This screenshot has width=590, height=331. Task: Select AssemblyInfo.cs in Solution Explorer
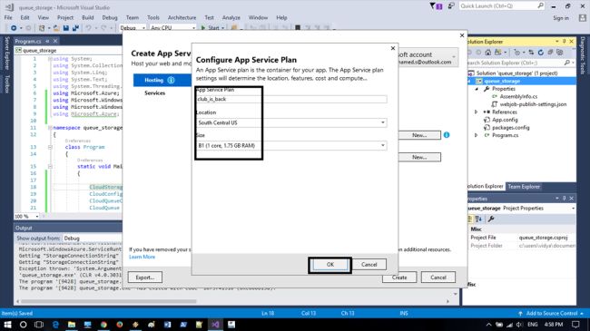(518, 97)
